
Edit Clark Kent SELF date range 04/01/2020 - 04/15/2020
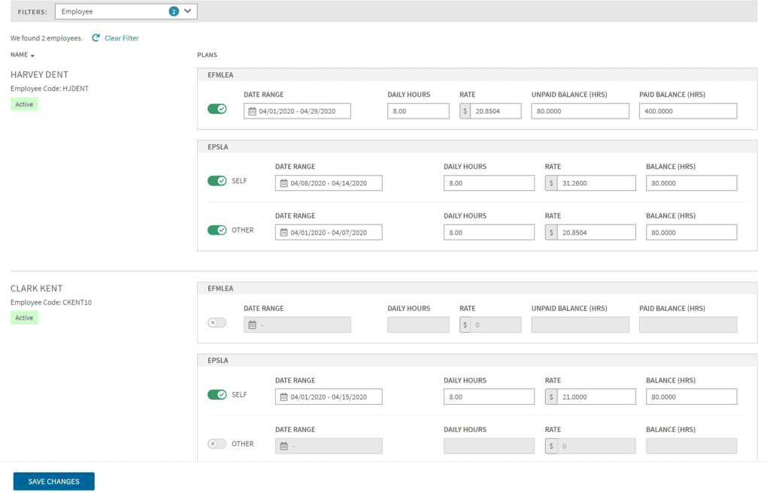(x=329, y=397)
